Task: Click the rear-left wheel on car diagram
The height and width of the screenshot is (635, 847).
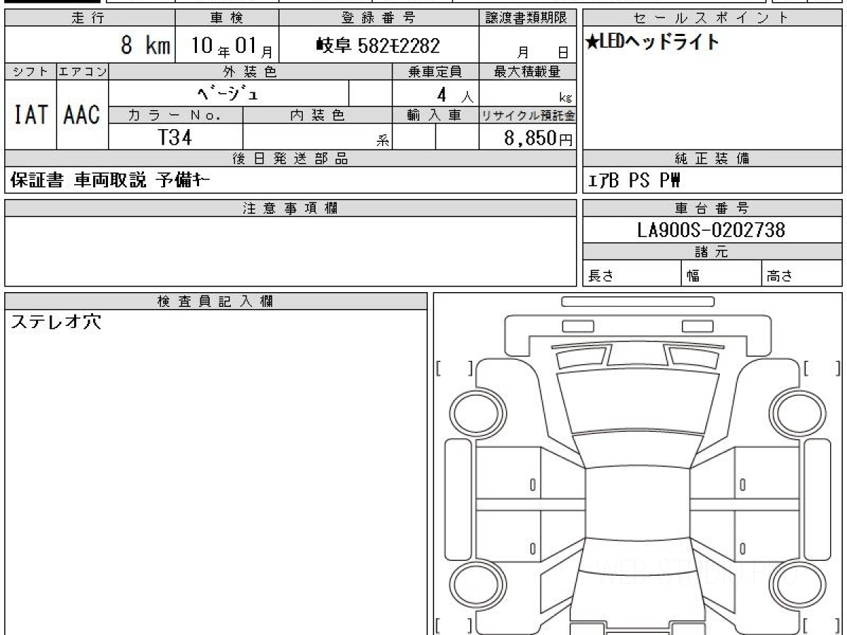Action: pyautogui.click(x=477, y=585)
